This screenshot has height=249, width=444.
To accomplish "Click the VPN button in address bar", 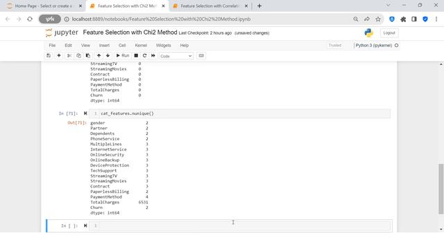I will point(50,19).
